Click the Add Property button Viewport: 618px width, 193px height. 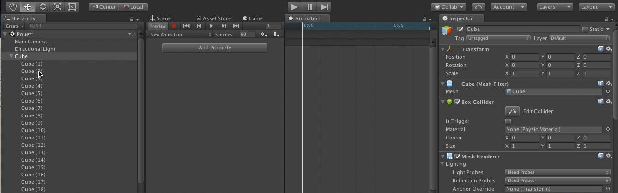pos(214,48)
